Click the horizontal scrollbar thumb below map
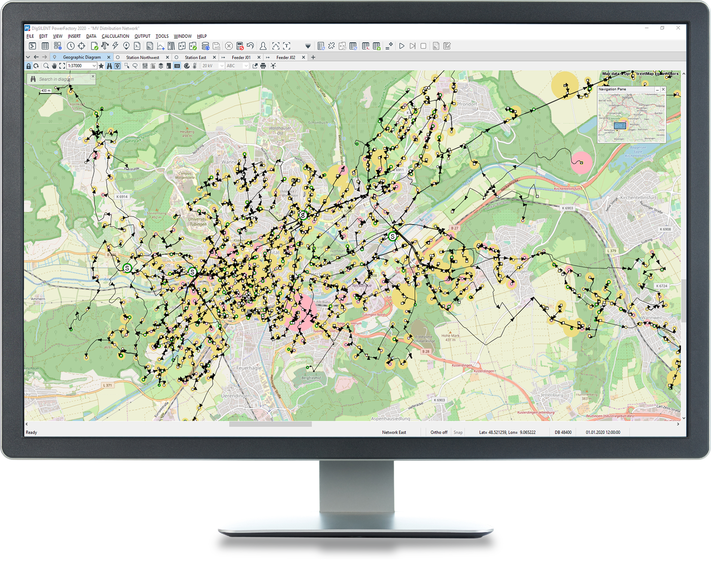 pos(270,424)
